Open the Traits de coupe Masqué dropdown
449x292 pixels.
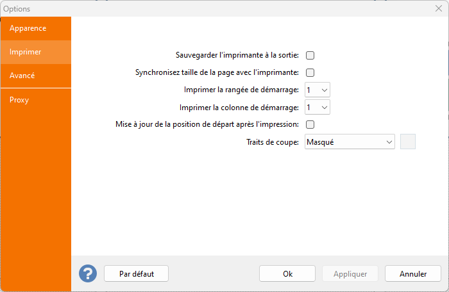pyautogui.click(x=350, y=142)
